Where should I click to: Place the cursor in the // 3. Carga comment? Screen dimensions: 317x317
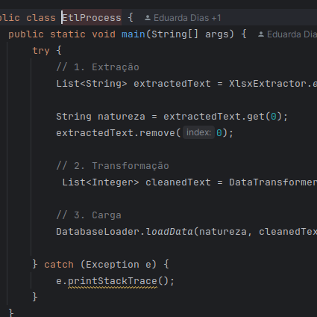pyautogui.click(x=89, y=215)
